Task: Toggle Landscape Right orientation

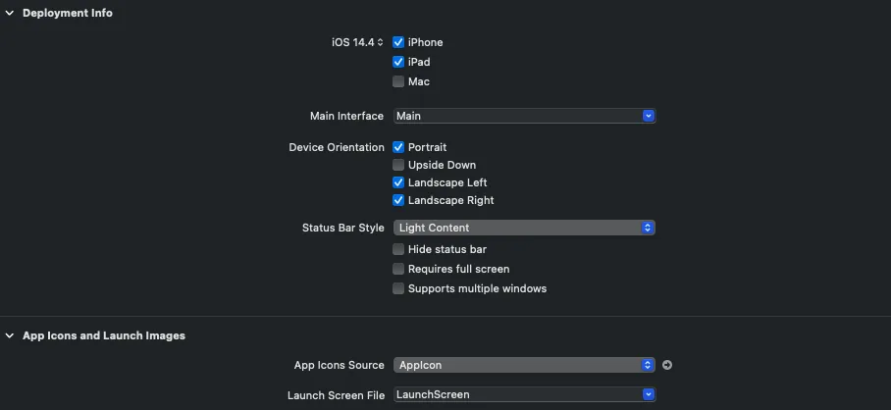Action: (x=398, y=200)
